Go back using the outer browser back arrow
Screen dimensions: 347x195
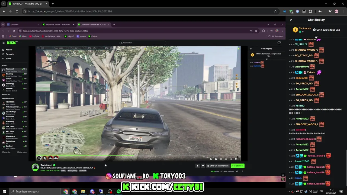(x=4, y=11)
